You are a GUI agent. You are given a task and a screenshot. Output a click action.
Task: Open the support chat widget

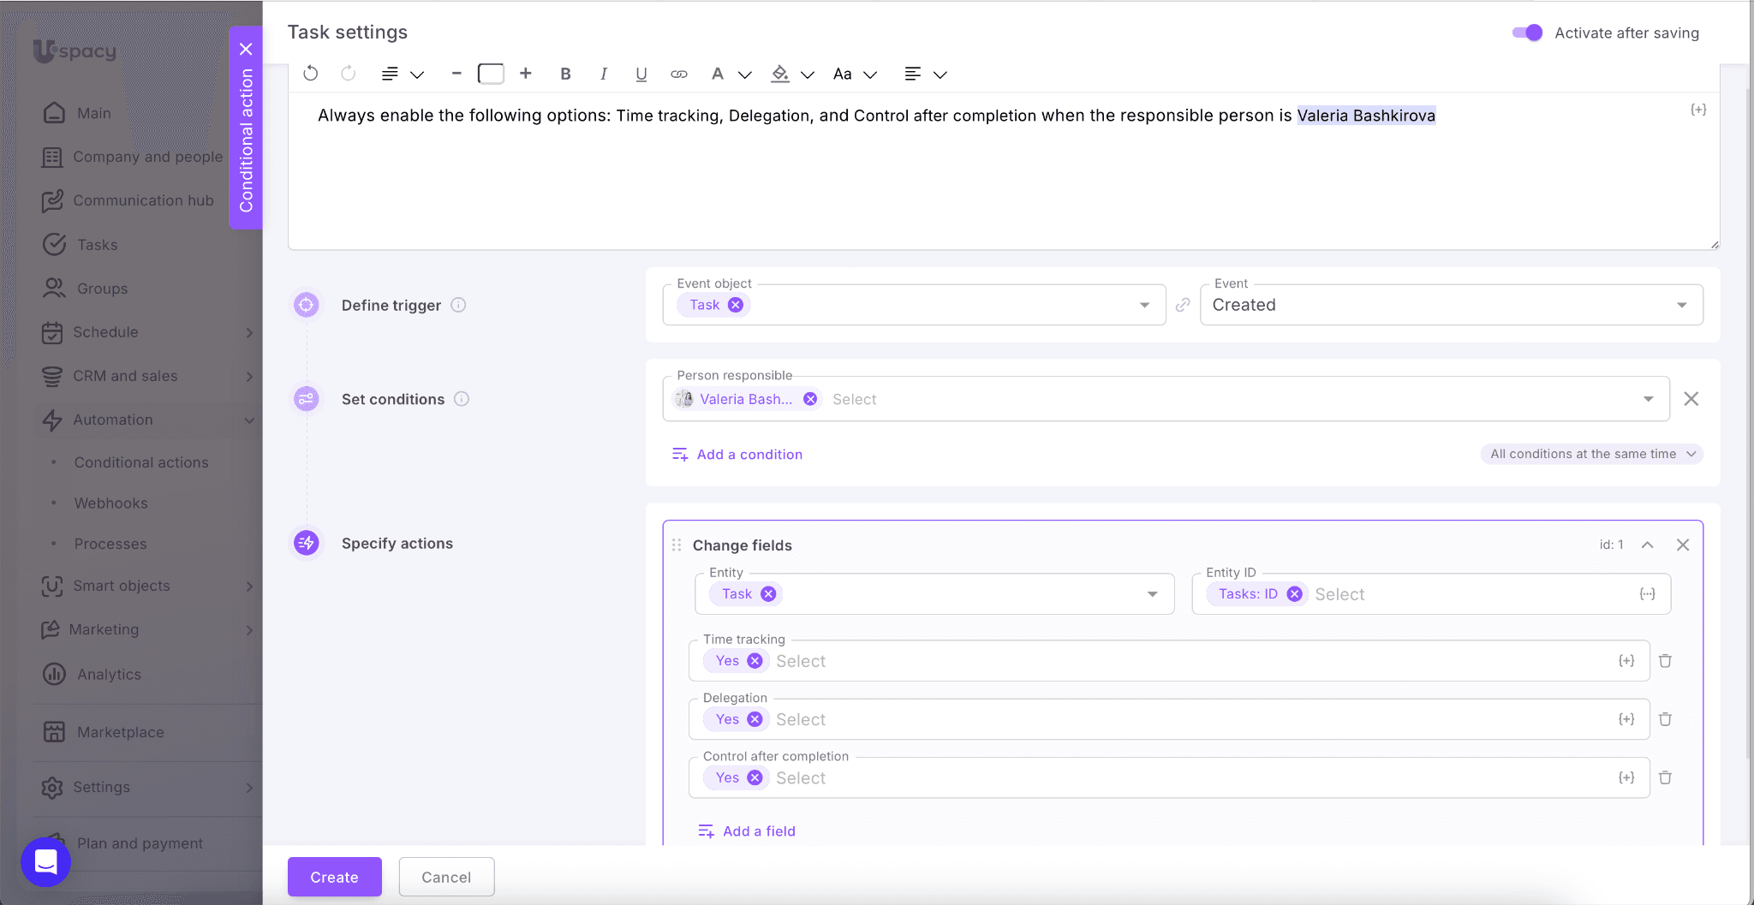coord(45,861)
